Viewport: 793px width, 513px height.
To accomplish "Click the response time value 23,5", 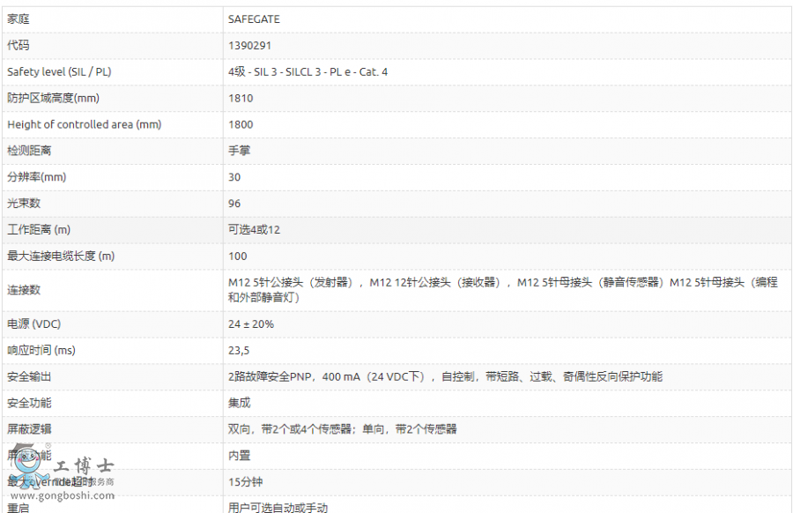I will tap(239, 350).
